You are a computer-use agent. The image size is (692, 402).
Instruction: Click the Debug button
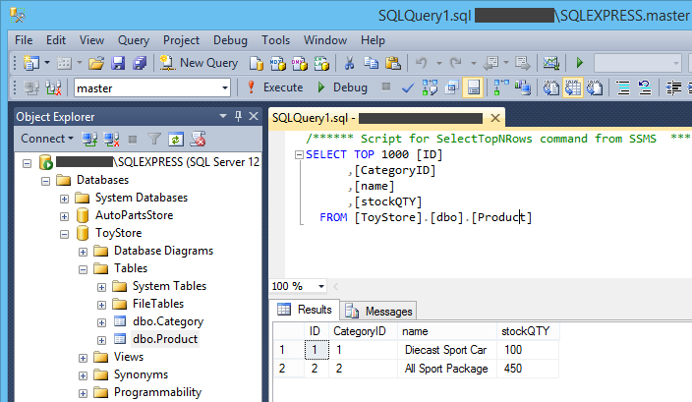pyautogui.click(x=342, y=87)
